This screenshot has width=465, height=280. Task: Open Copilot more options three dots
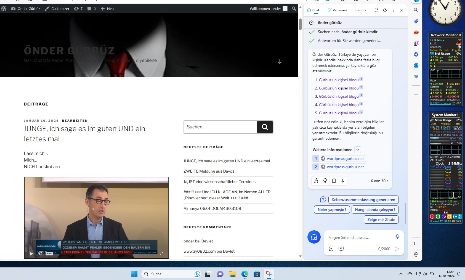[x=393, y=10]
